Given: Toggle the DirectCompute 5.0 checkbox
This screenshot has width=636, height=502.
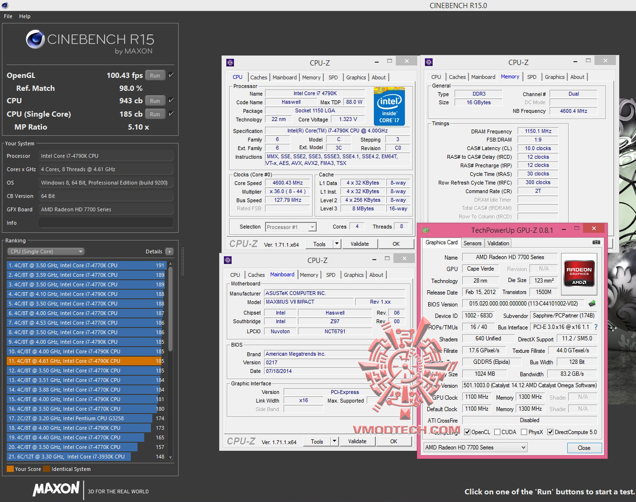Looking at the screenshot, I should pos(551,432).
